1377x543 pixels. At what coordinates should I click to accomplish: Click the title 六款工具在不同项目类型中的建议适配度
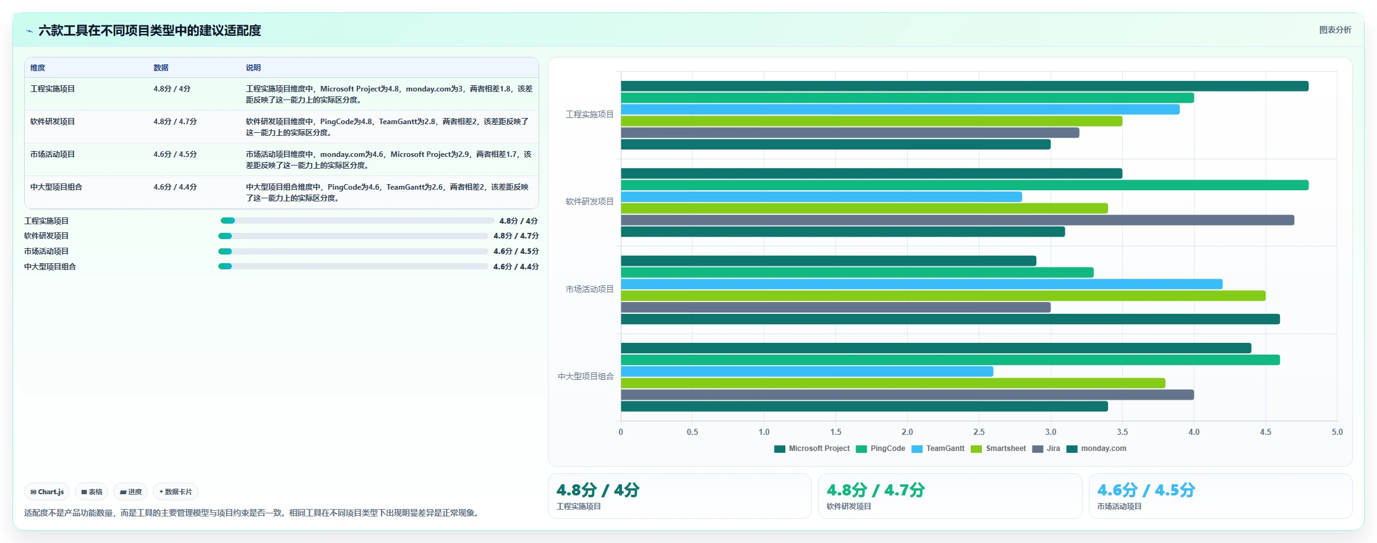150,30
